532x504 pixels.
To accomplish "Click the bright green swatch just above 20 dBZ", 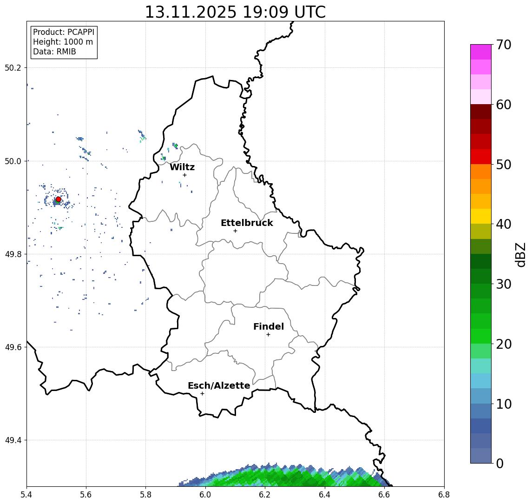I will pyautogui.click(x=481, y=336).
